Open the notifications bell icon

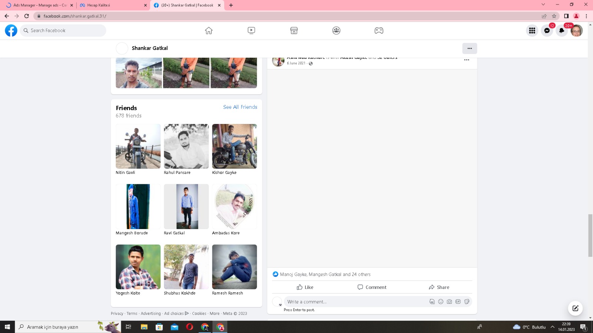click(x=562, y=31)
